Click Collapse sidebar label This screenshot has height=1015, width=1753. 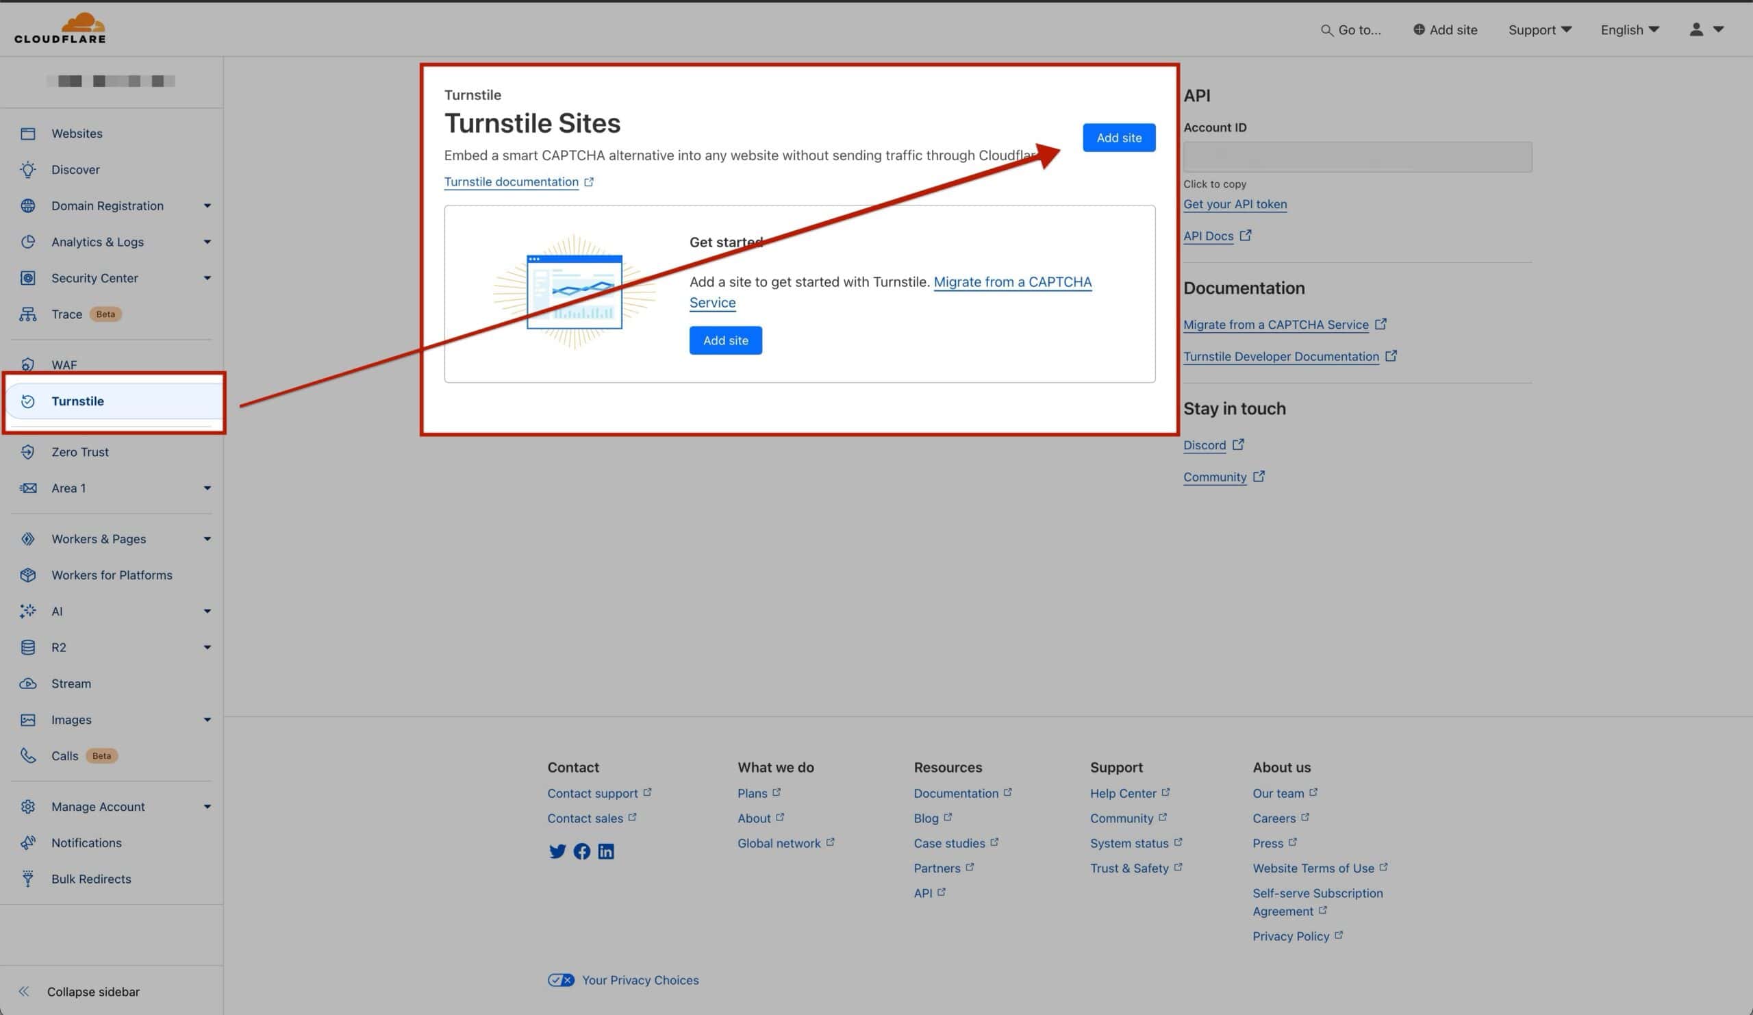pos(93,992)
